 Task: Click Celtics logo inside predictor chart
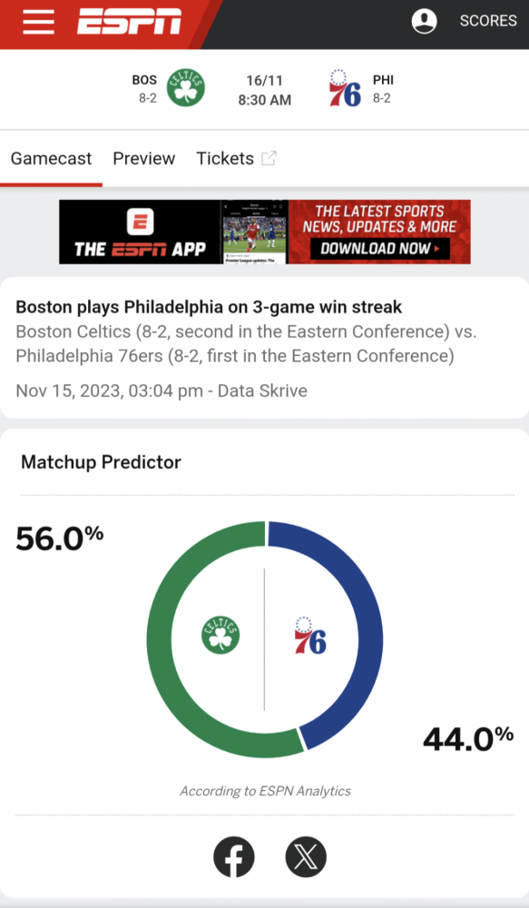click(220, 635)
